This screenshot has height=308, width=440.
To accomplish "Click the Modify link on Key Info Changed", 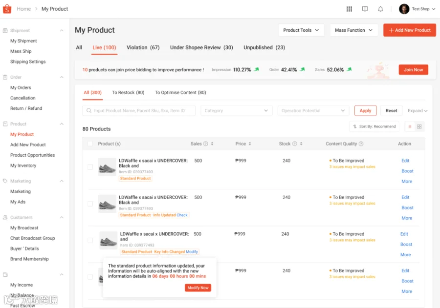I will pos(192,252).
